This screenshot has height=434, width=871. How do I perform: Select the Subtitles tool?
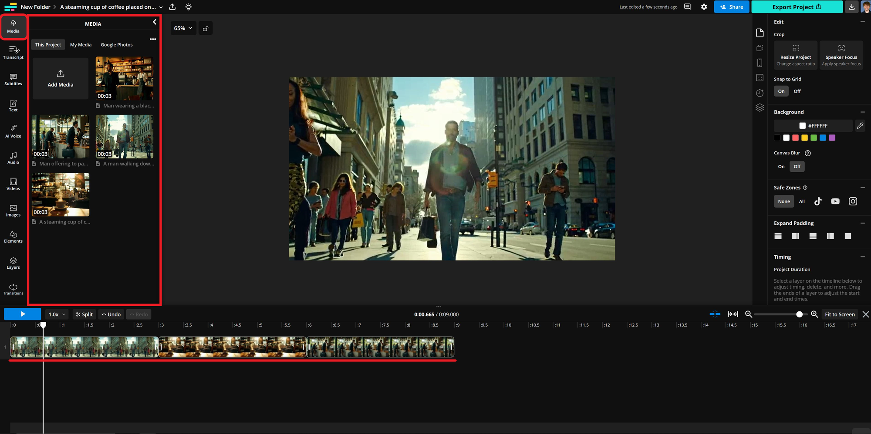[13, 80]
